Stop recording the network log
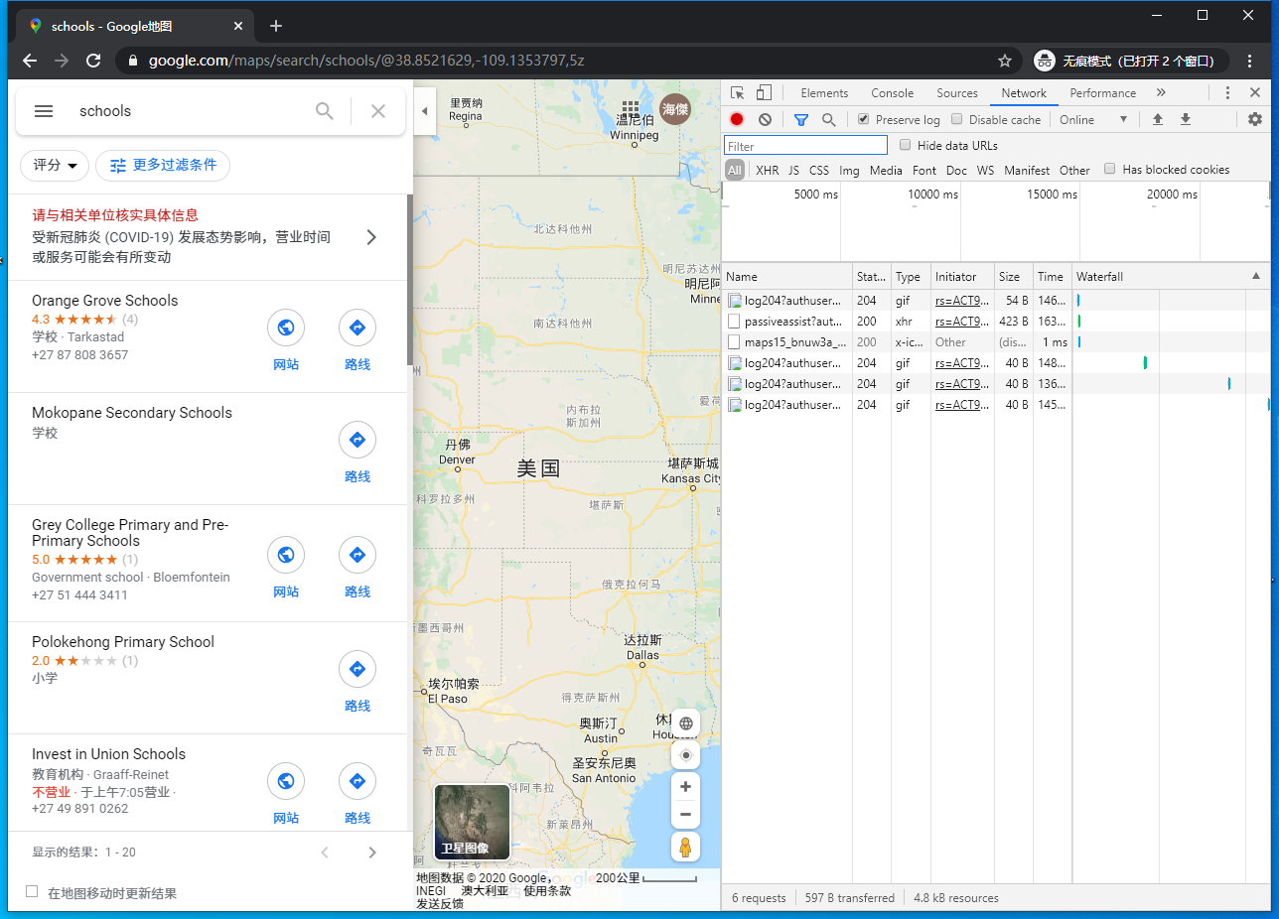Screen dimensions: 1279x919 (737, 120)
